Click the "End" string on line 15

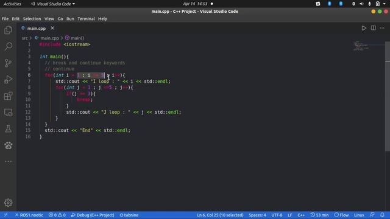tap(86, 130)
